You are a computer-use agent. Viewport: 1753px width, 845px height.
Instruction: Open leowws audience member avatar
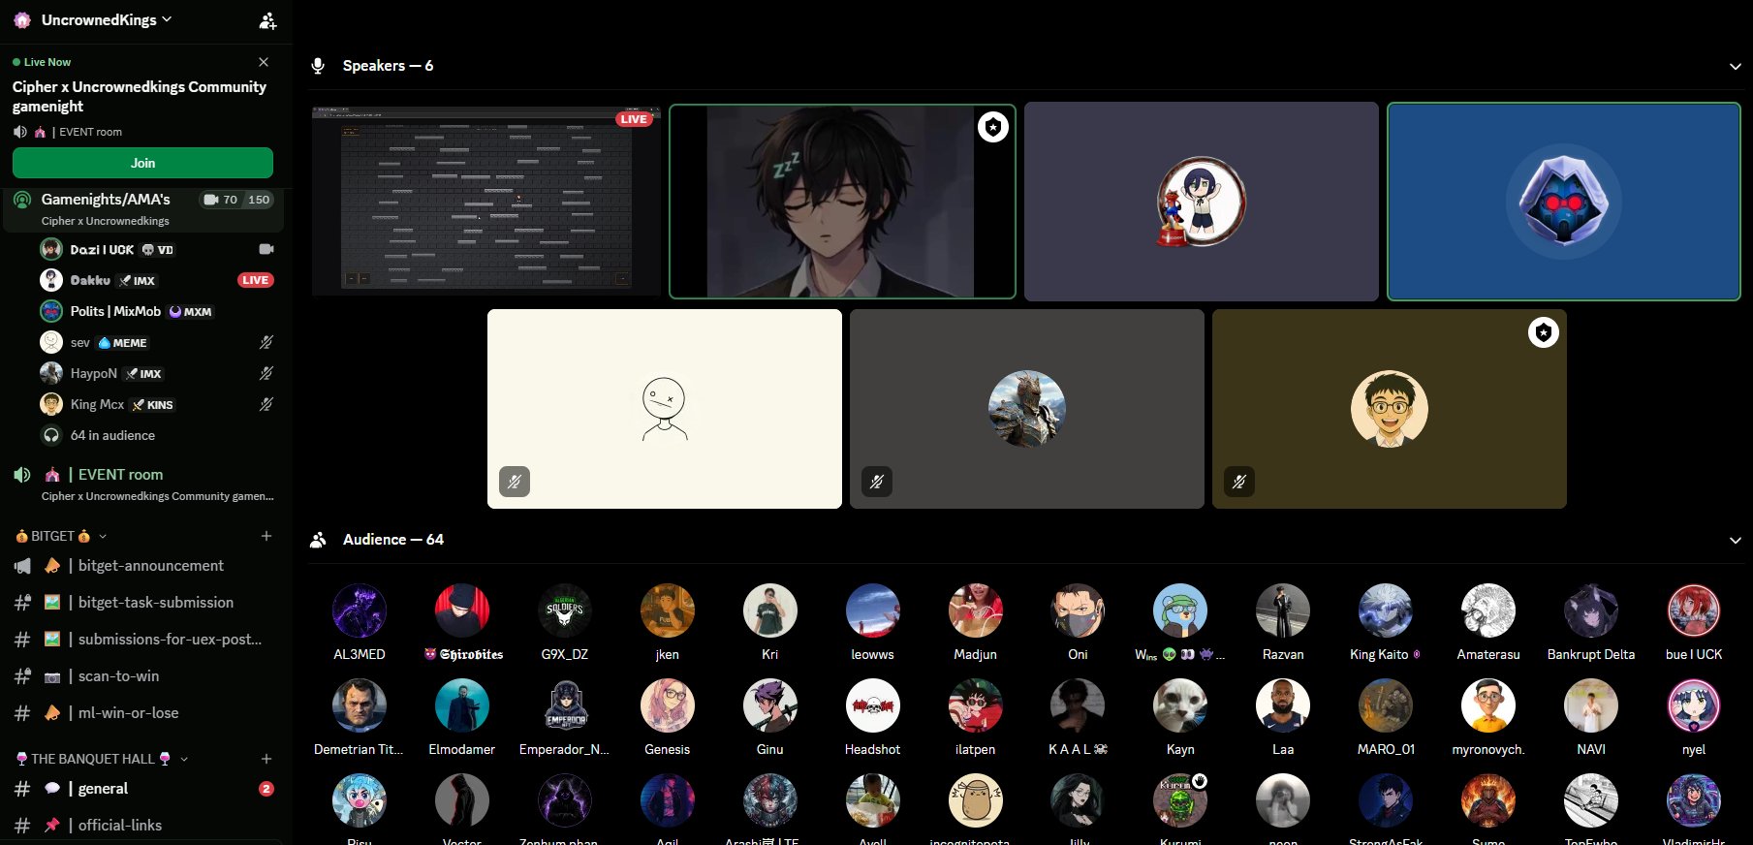pyautogui.click(x=873, y=610)
